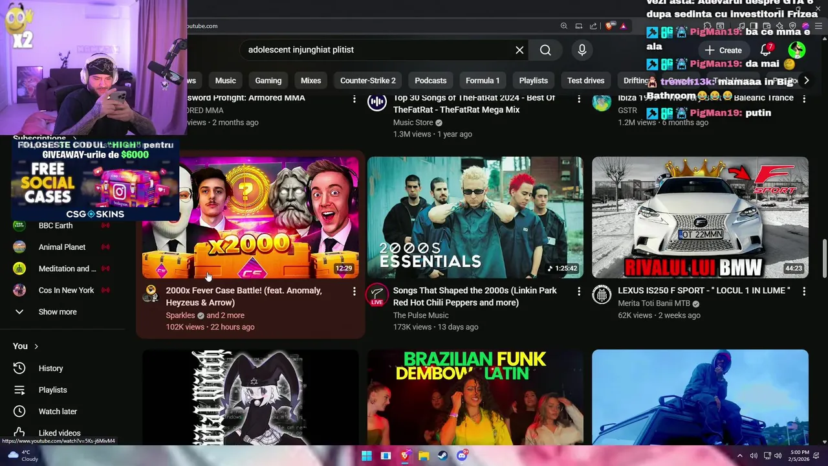Image resolution: width=828 pixels, height=466 pixels.
Task: Open the History icon in sidebar
Action: coord(19,368)
